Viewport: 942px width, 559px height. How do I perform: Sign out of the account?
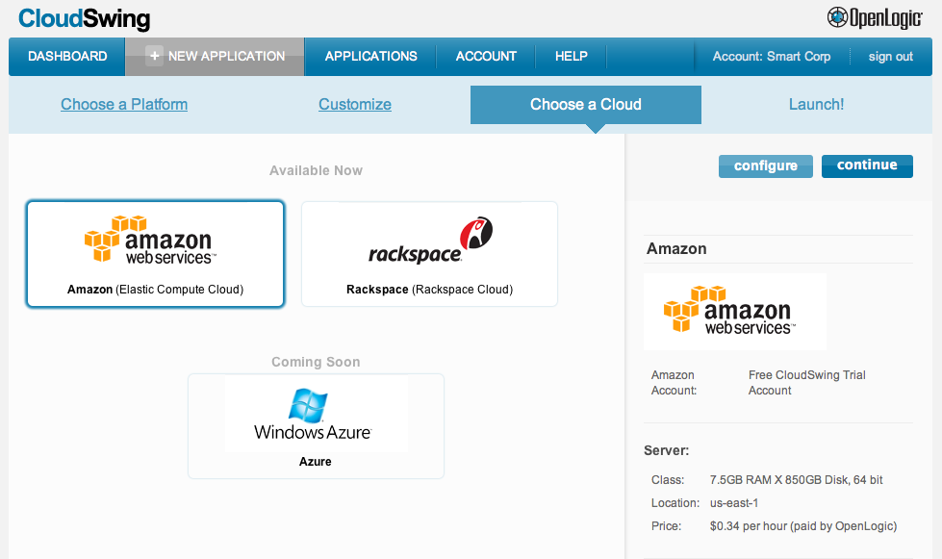(x=890, y=57)
